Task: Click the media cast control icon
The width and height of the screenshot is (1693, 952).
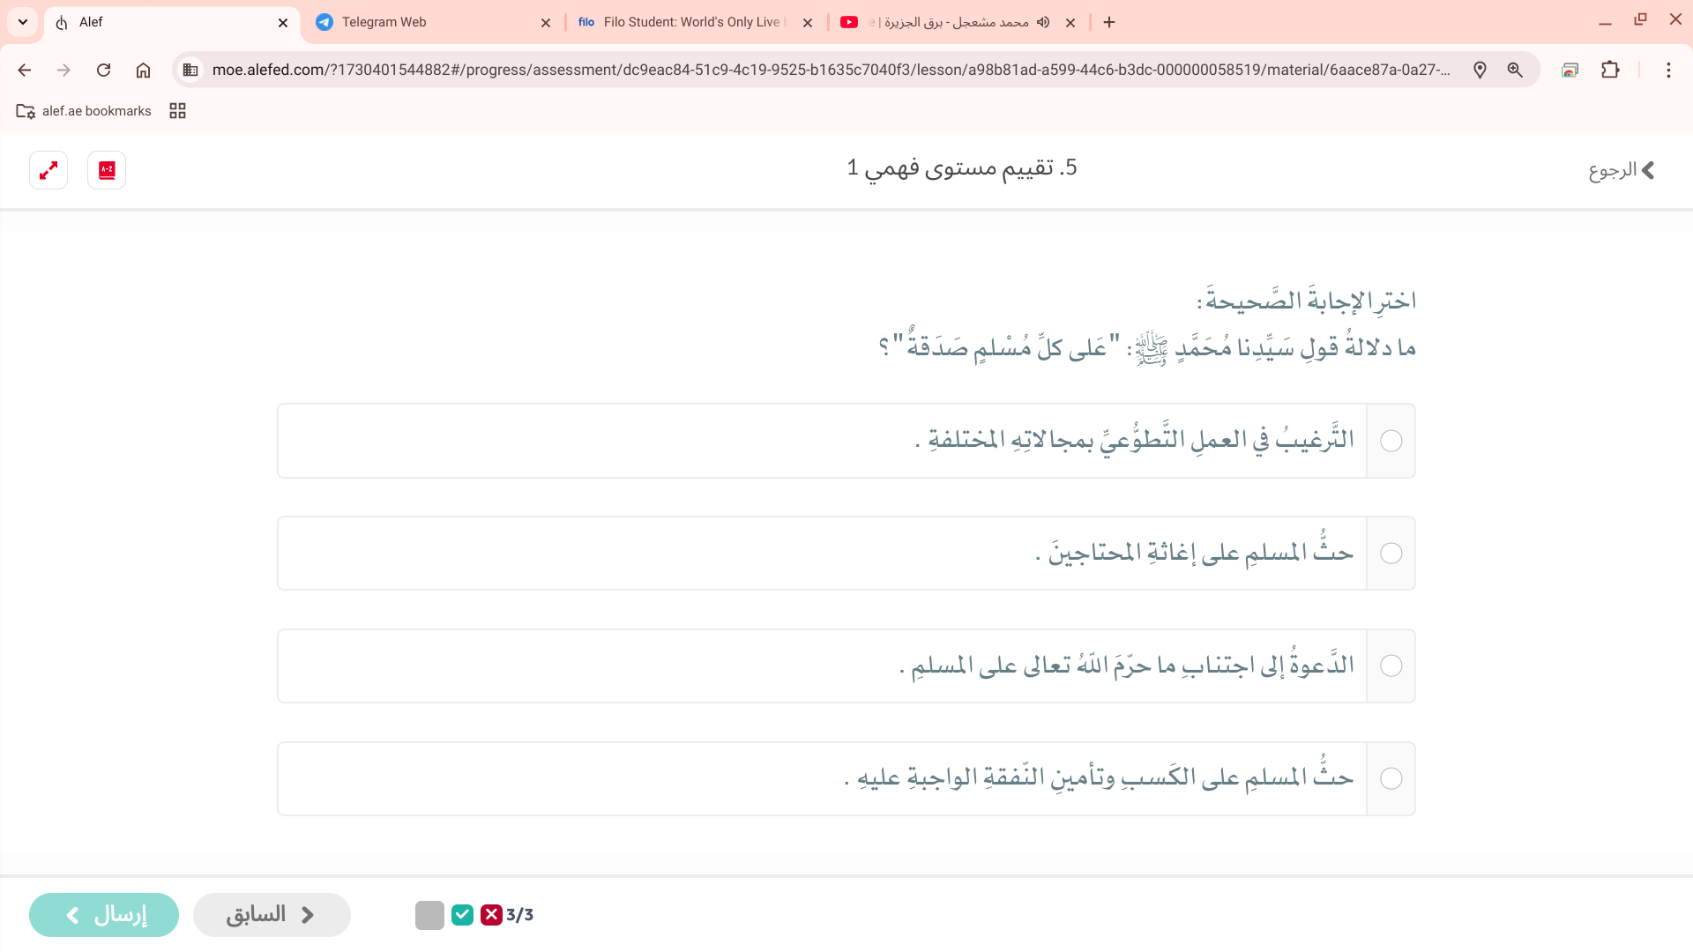Action: pos(1570,70)
